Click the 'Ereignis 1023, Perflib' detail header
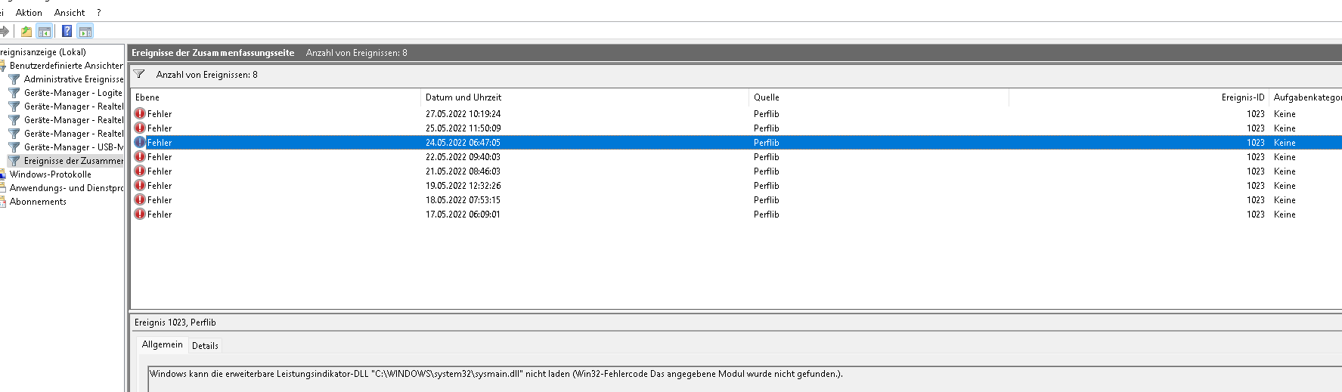 click(175, 323)
